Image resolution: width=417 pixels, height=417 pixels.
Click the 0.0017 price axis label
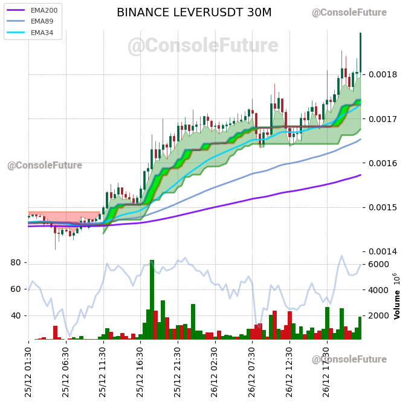(383, 119)
